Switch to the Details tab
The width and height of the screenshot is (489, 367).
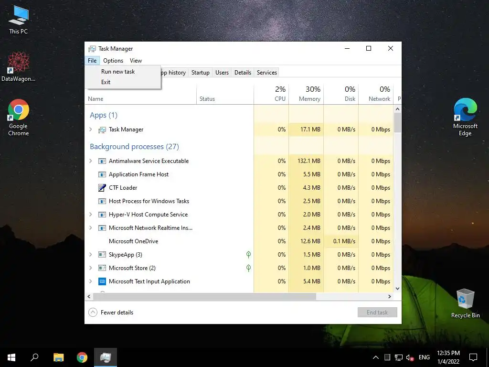(243, 73)
